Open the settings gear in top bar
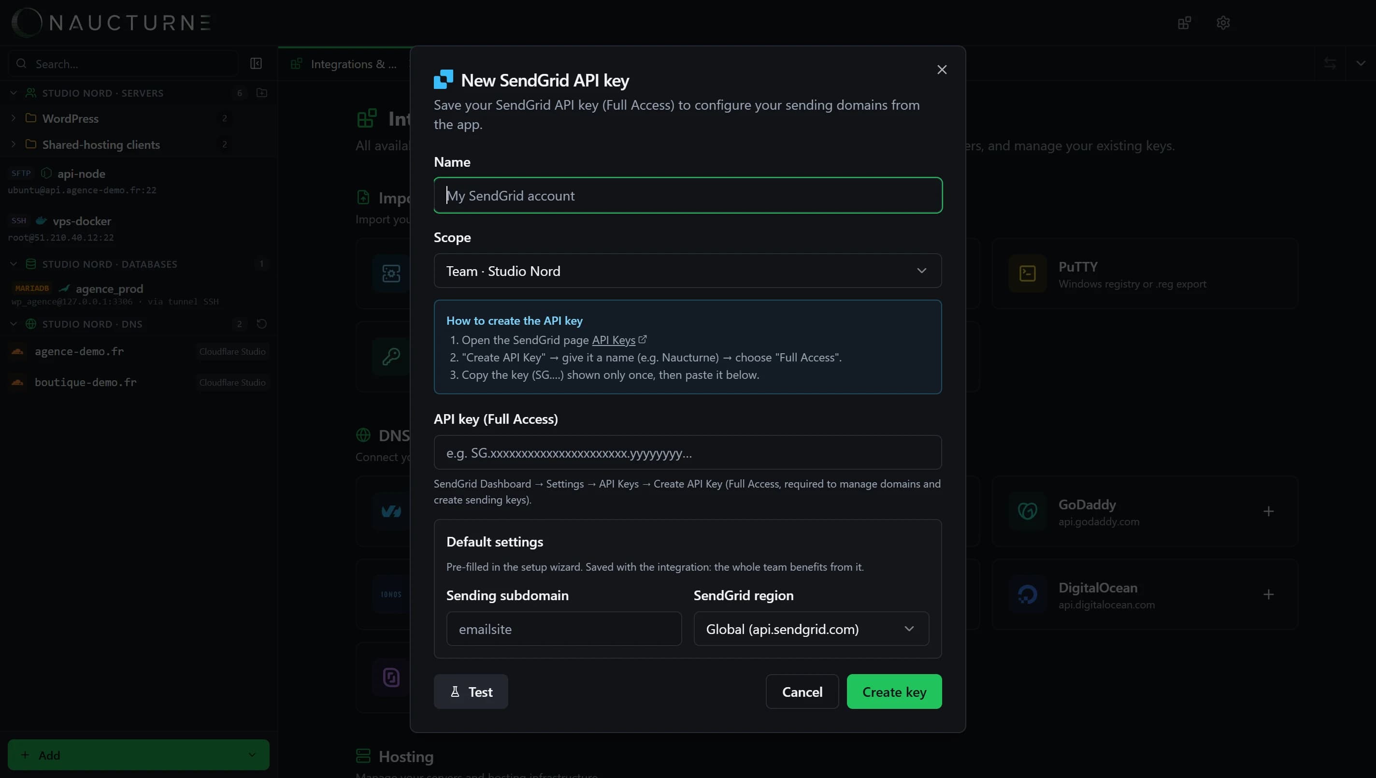Image resolution: width=1376 pixels, height=778 pixels. 1223,23
